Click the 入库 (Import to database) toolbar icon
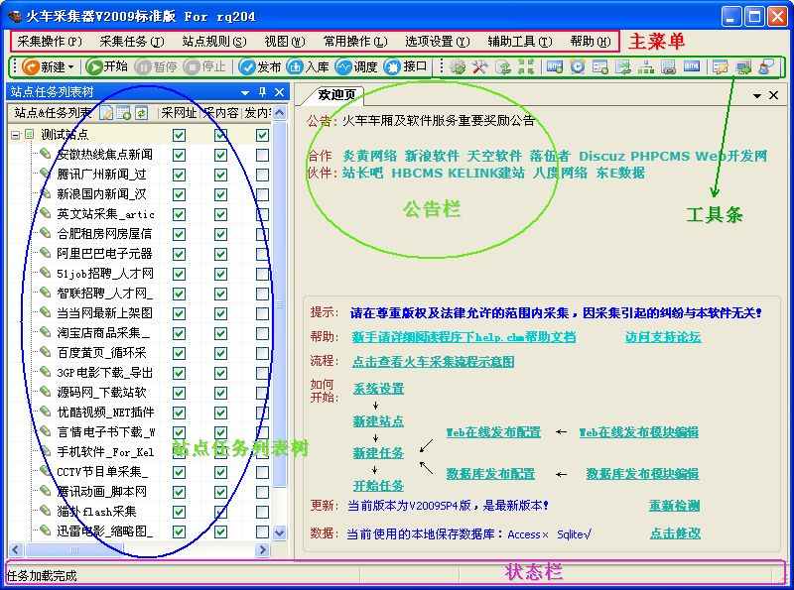 [308, 66]
